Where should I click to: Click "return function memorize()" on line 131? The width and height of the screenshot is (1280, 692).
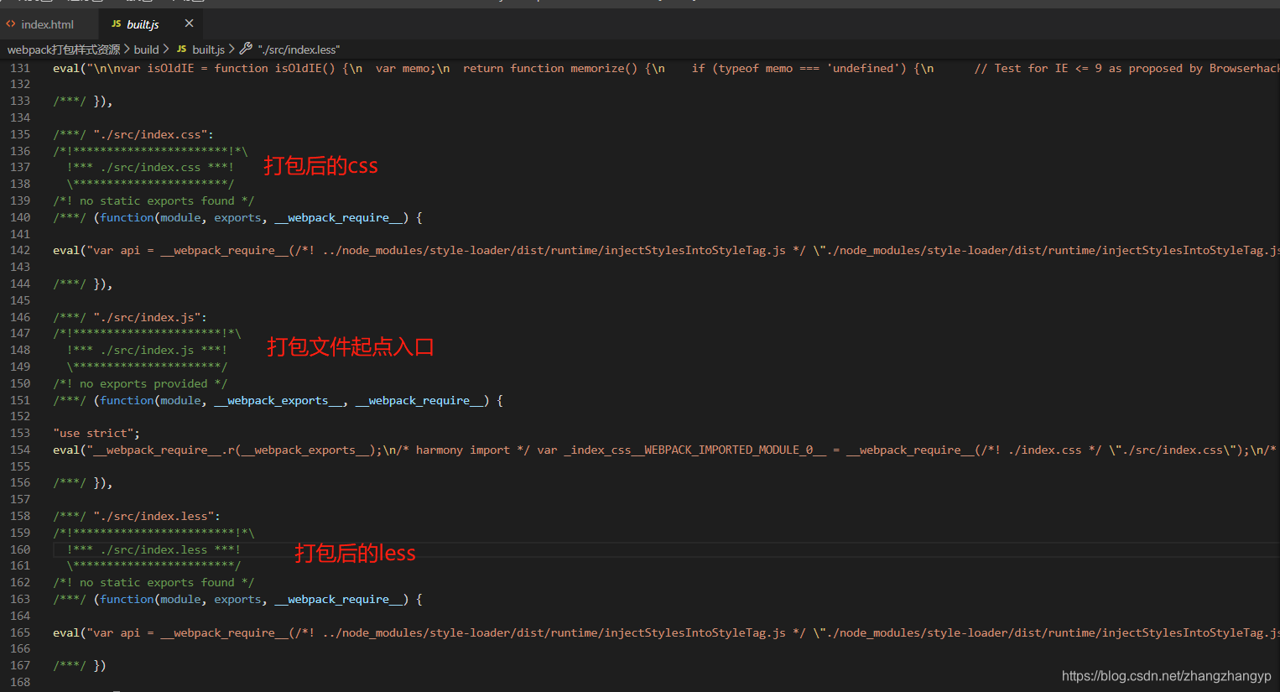[x=550, y=68]
